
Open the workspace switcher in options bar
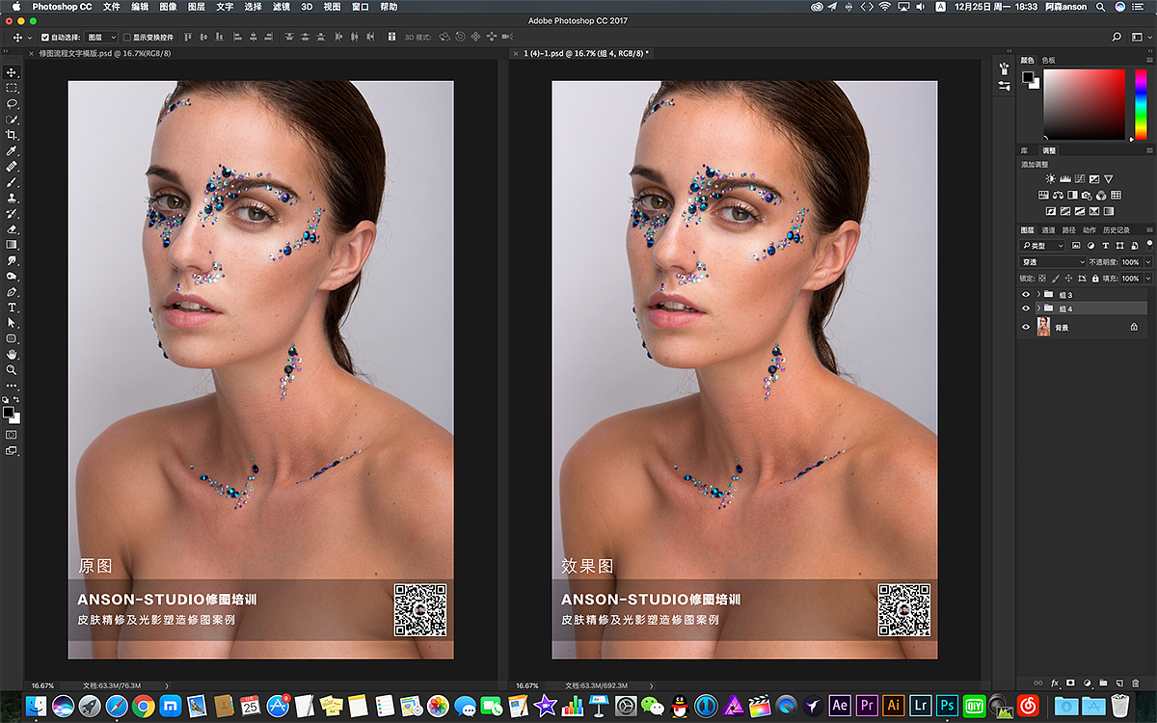tap(1141, 37)
